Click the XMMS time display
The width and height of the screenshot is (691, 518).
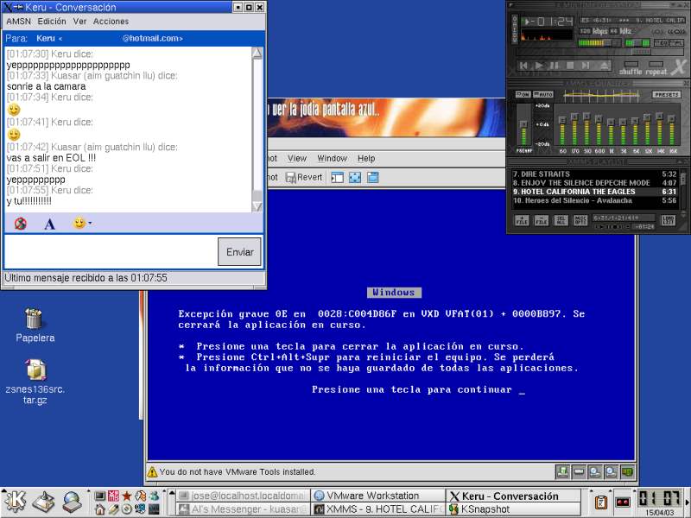549,22
